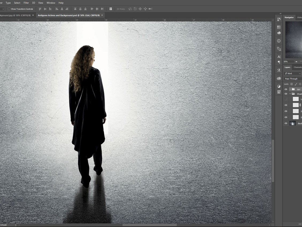This screenshot has height=227, width=302.
Task: Switch to the Navigator tab
Action: pyautogui.click(x=289, y=17)
